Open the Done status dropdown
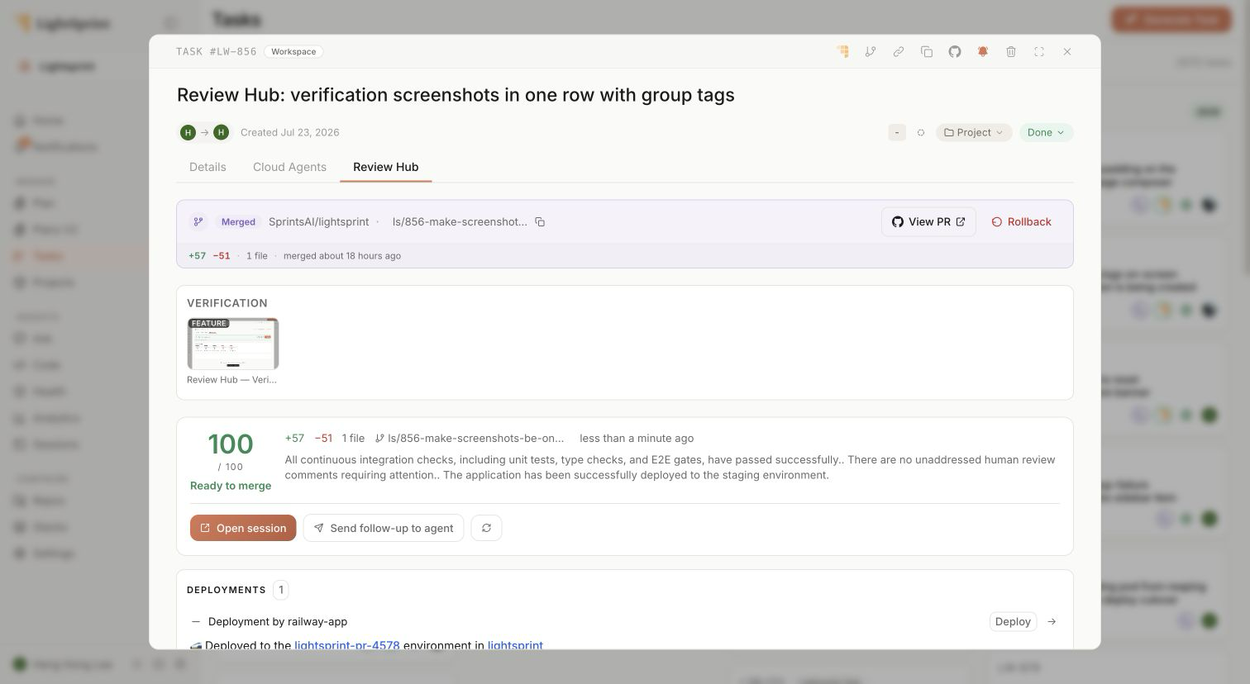Image resolution: width=1250 pixels, height=684 pixels. 1046,132
